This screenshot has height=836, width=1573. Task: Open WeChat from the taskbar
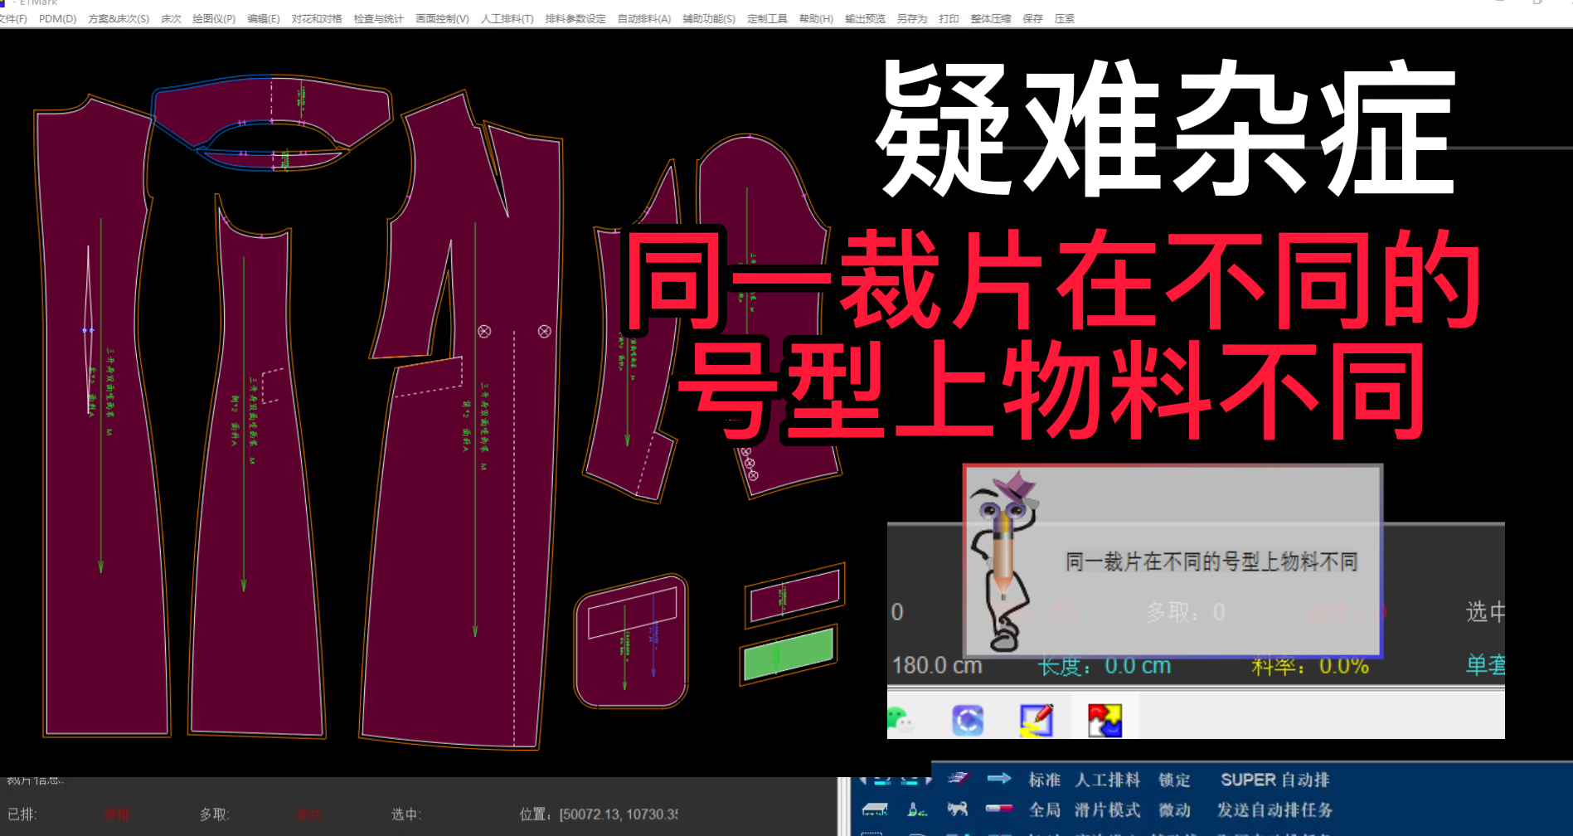[x=900, y=719]
